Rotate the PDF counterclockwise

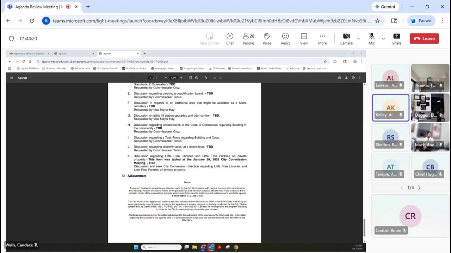coord(197,78)
